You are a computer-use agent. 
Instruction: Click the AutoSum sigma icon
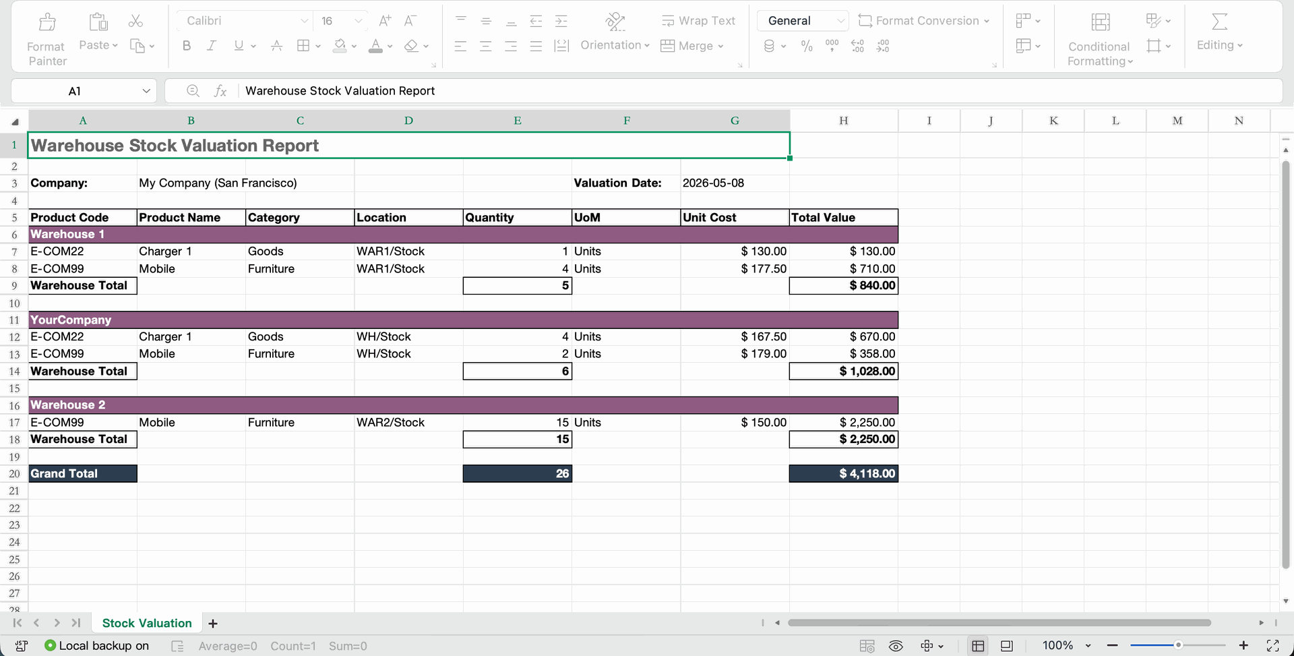pyautogui.click(x=1219, y=22)
